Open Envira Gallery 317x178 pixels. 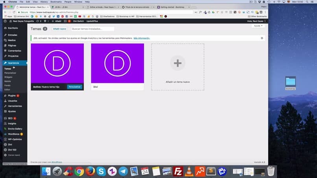[x=15, y=129]
